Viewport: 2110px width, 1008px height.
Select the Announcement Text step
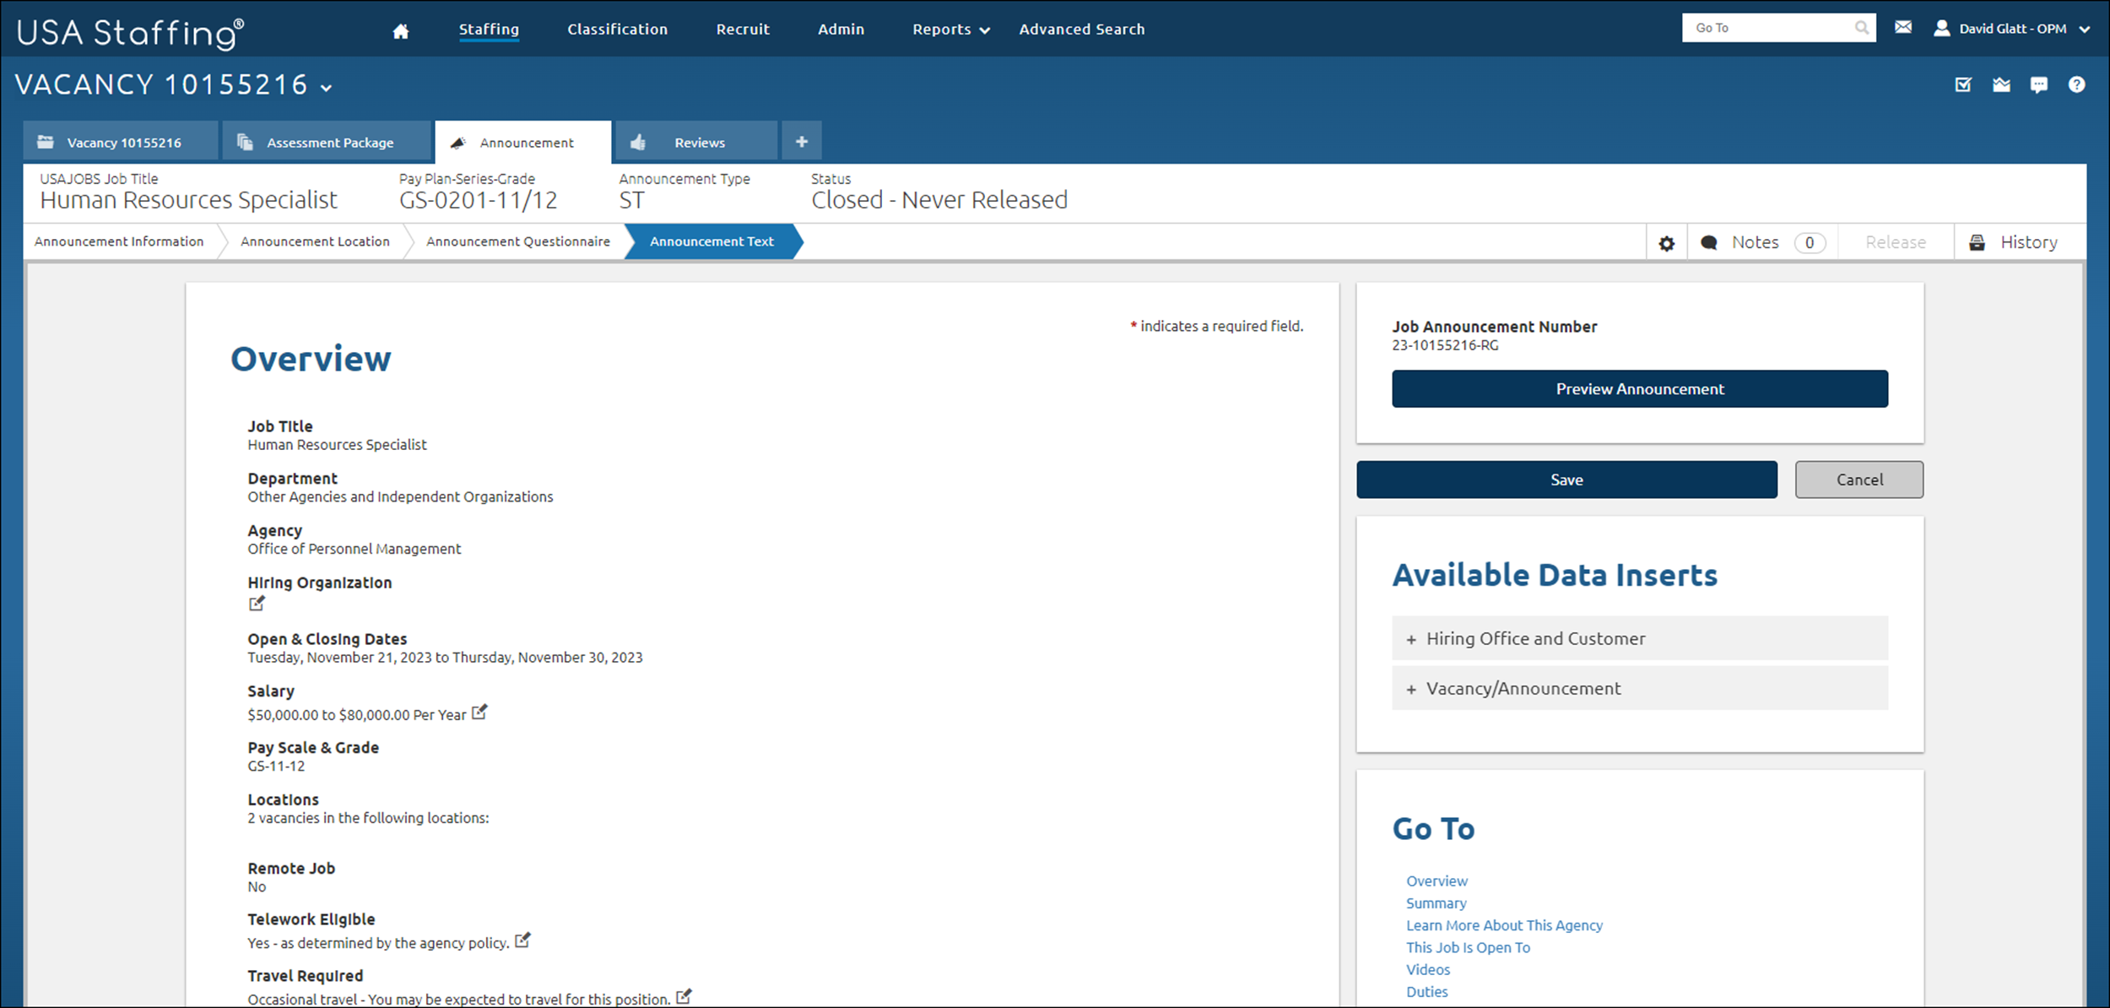pos(711,241)
